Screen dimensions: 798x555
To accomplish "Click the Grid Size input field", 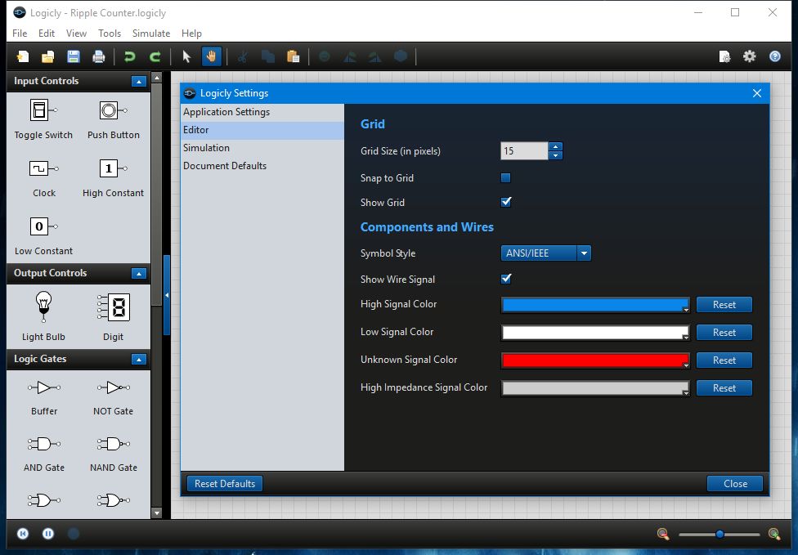I will click(524, 151).
